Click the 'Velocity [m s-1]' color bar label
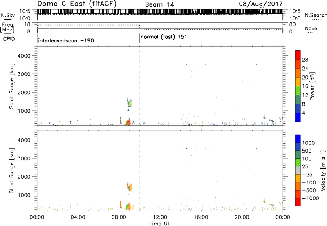Viewport: 327px width, 226px height. pos(323,170)
